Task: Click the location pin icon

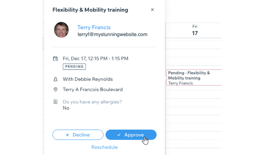Action: coord(56,90)
